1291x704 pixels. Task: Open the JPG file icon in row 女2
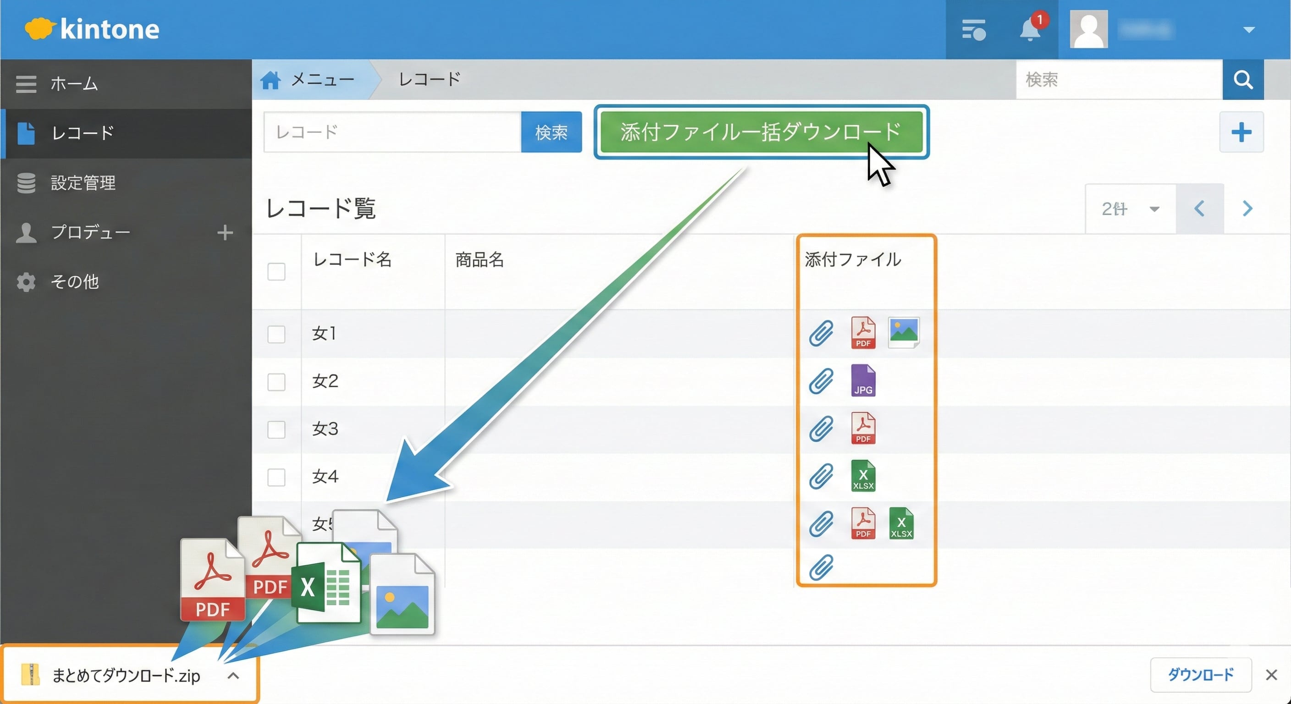[x=863, y=381]
